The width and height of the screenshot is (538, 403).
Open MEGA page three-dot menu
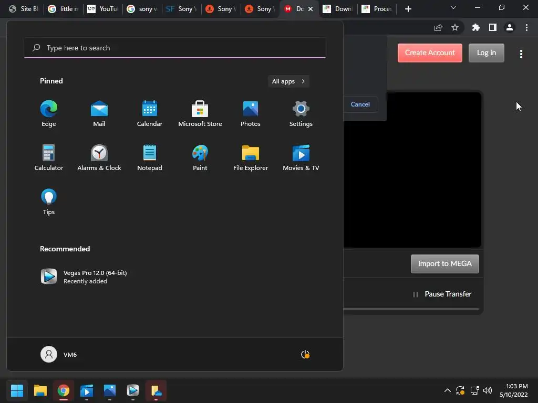click(521, 54)
